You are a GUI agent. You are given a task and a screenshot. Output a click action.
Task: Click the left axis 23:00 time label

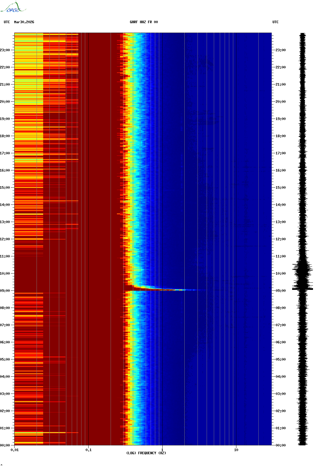tap(5, 50)
